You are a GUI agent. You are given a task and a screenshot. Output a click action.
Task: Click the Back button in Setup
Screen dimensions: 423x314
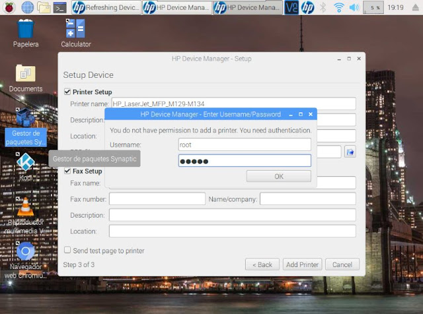coord(262,265)
